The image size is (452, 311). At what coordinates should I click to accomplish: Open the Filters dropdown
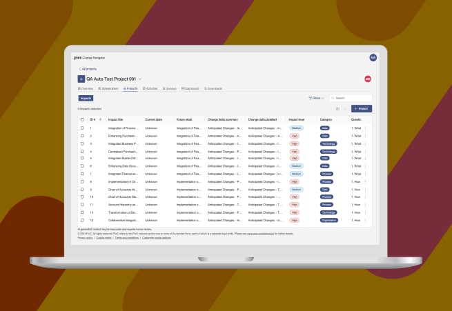[x=316, y=98]
